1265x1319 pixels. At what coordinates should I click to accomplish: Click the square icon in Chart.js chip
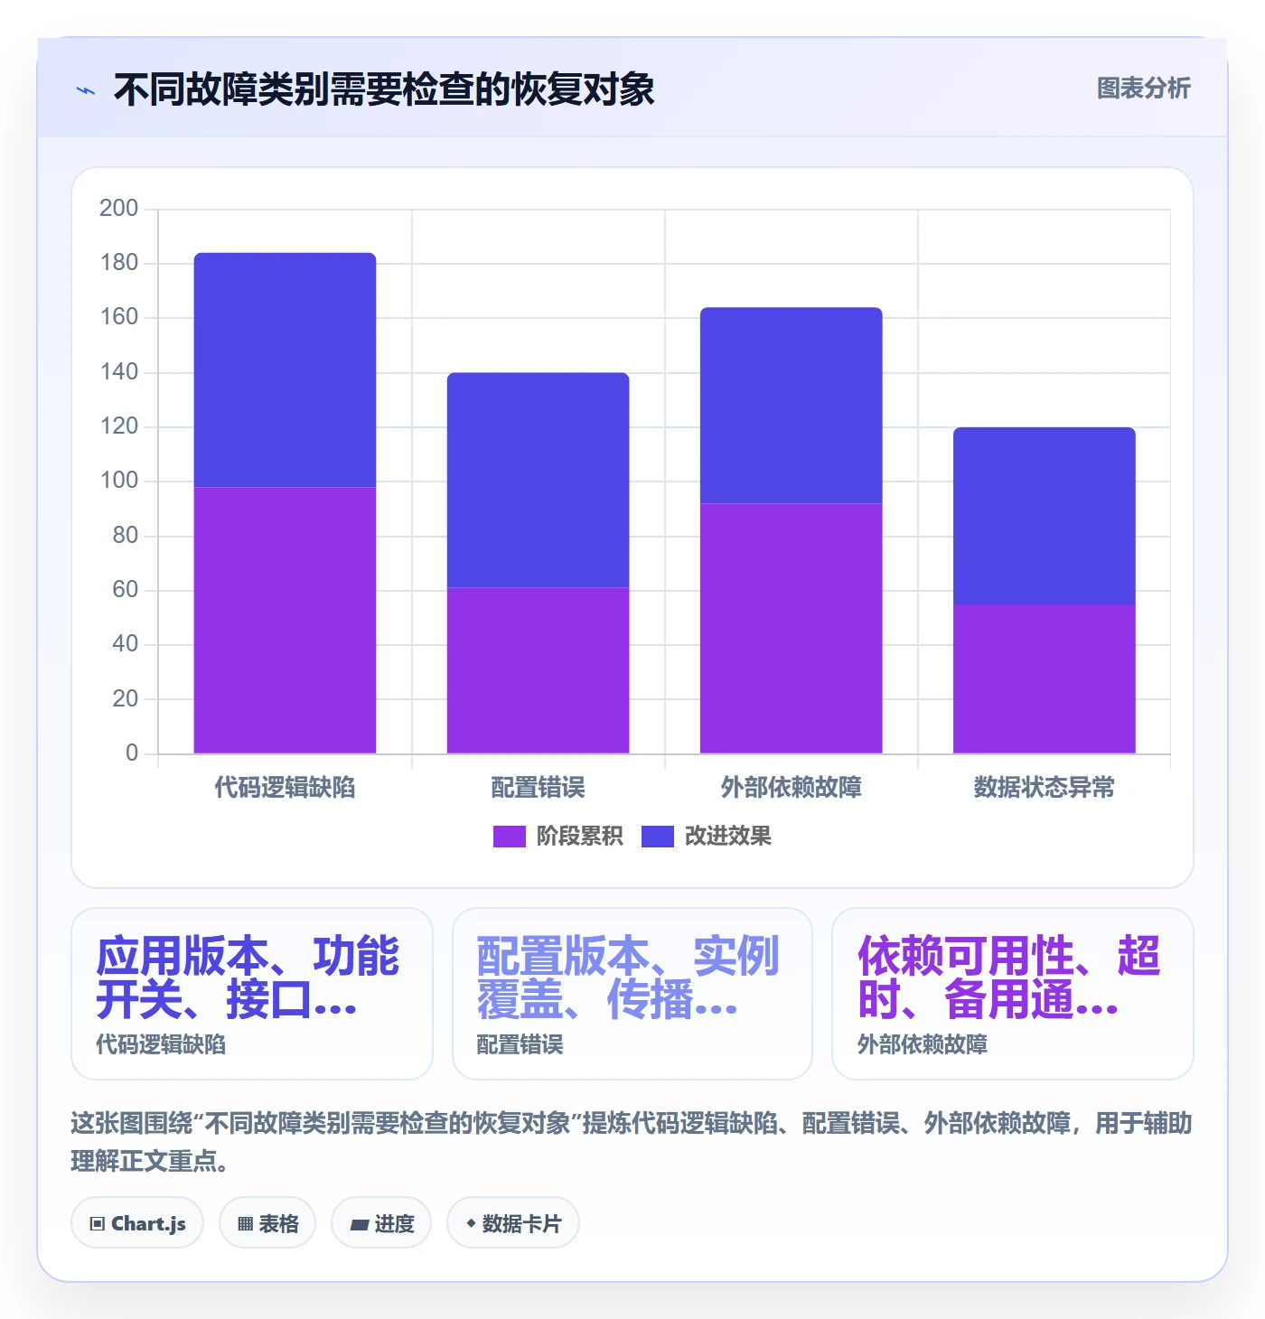98,1224
